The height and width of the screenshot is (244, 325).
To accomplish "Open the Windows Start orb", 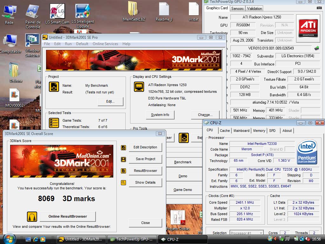I will coord(9,239).
